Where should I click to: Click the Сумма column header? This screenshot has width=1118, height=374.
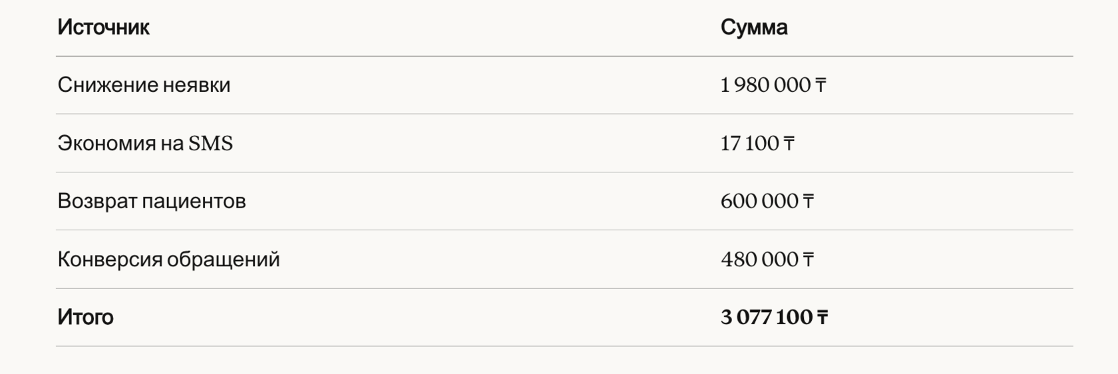(x=754, y=27)
